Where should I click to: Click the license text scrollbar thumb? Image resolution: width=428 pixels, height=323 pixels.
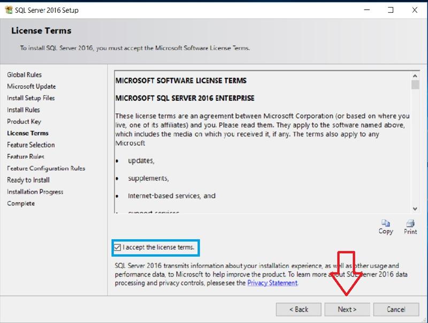(415, 85)
